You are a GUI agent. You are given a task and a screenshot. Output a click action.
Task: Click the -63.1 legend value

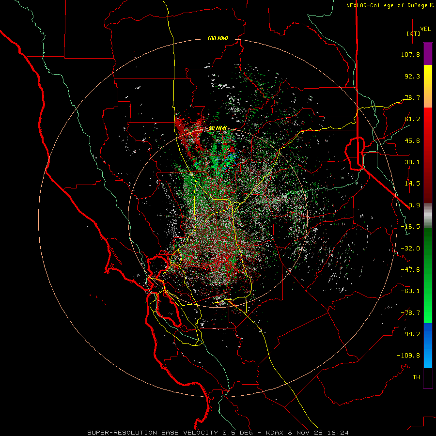click(410, 291)
